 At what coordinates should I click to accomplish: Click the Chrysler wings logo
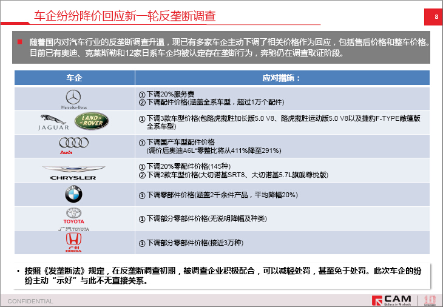pos(73,173)
